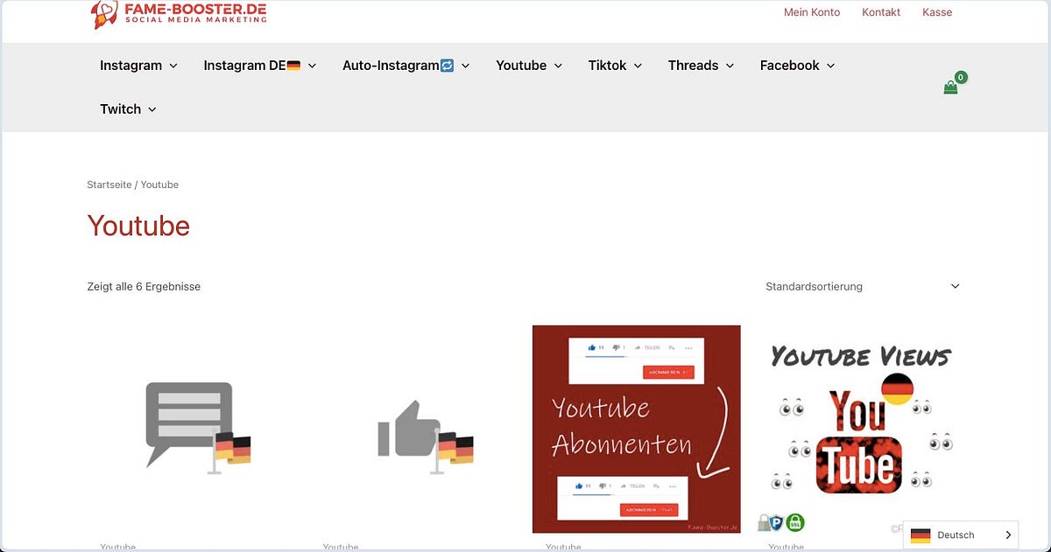Open the Threads menu item

click(x=693, y=66)
